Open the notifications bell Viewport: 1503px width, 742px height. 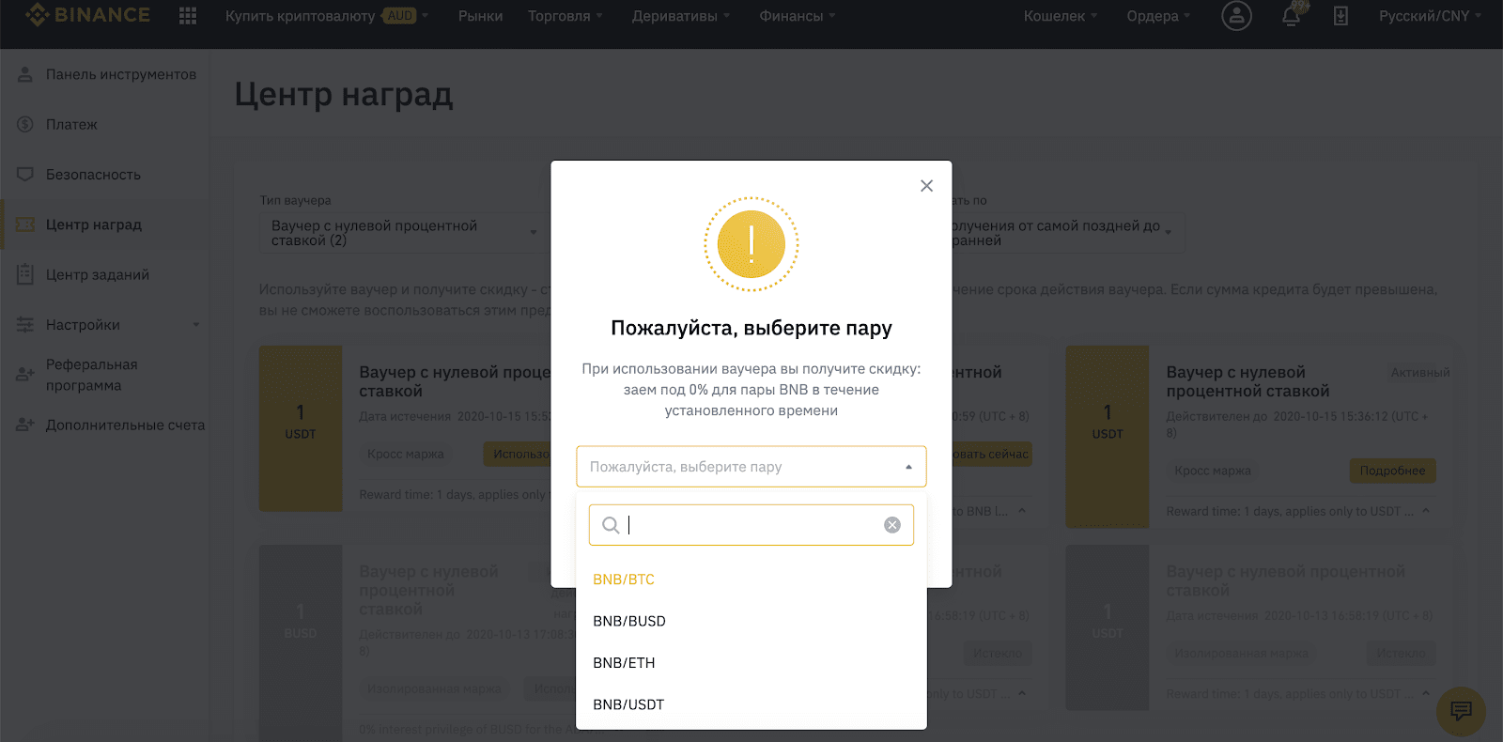[x=1293, y=15]
